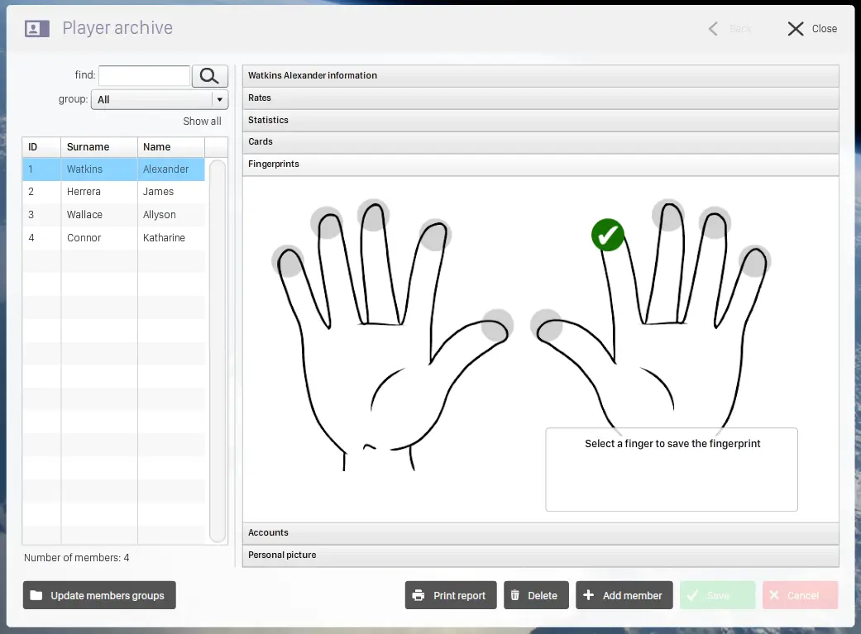This screenshot has width=861, height=634.
Task: Click the ID column header
Action: (41, 147)
